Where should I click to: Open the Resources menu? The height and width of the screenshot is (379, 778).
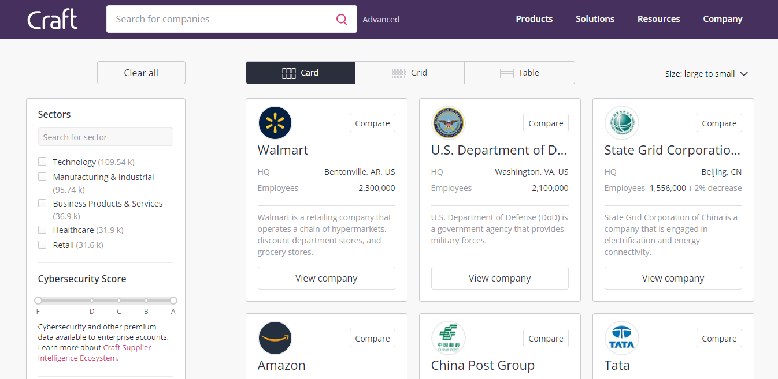point(658,18)
